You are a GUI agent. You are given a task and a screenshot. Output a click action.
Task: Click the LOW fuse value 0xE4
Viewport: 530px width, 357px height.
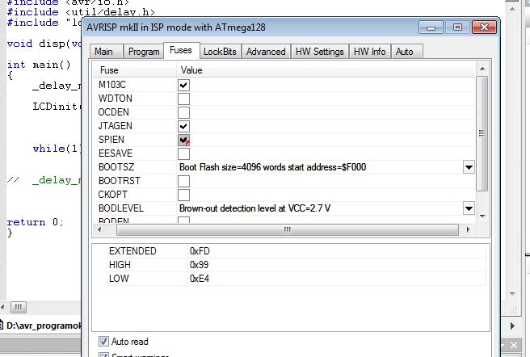200,279
